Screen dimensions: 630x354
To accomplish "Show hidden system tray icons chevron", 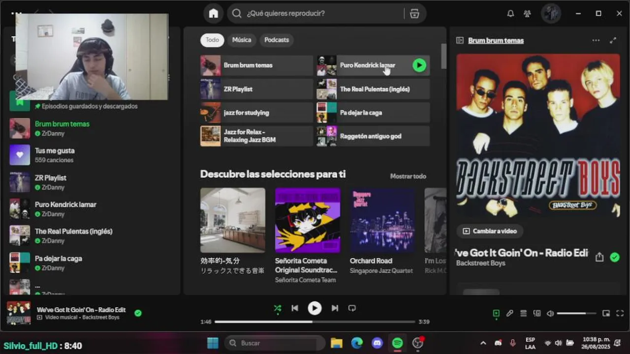I will pos(483,343).
